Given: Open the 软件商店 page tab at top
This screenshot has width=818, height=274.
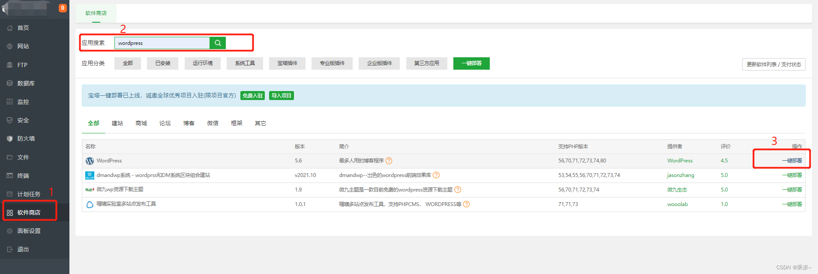Looking at the screenshot, I should 96,13.
